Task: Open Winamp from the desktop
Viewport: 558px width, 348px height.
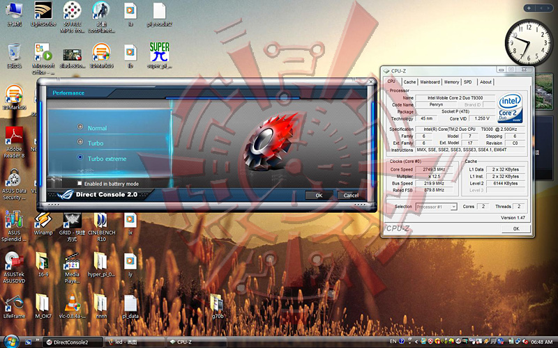Action: (x=43, y=223)
